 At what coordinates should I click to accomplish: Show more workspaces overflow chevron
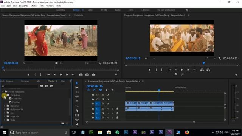pos(187,10)
